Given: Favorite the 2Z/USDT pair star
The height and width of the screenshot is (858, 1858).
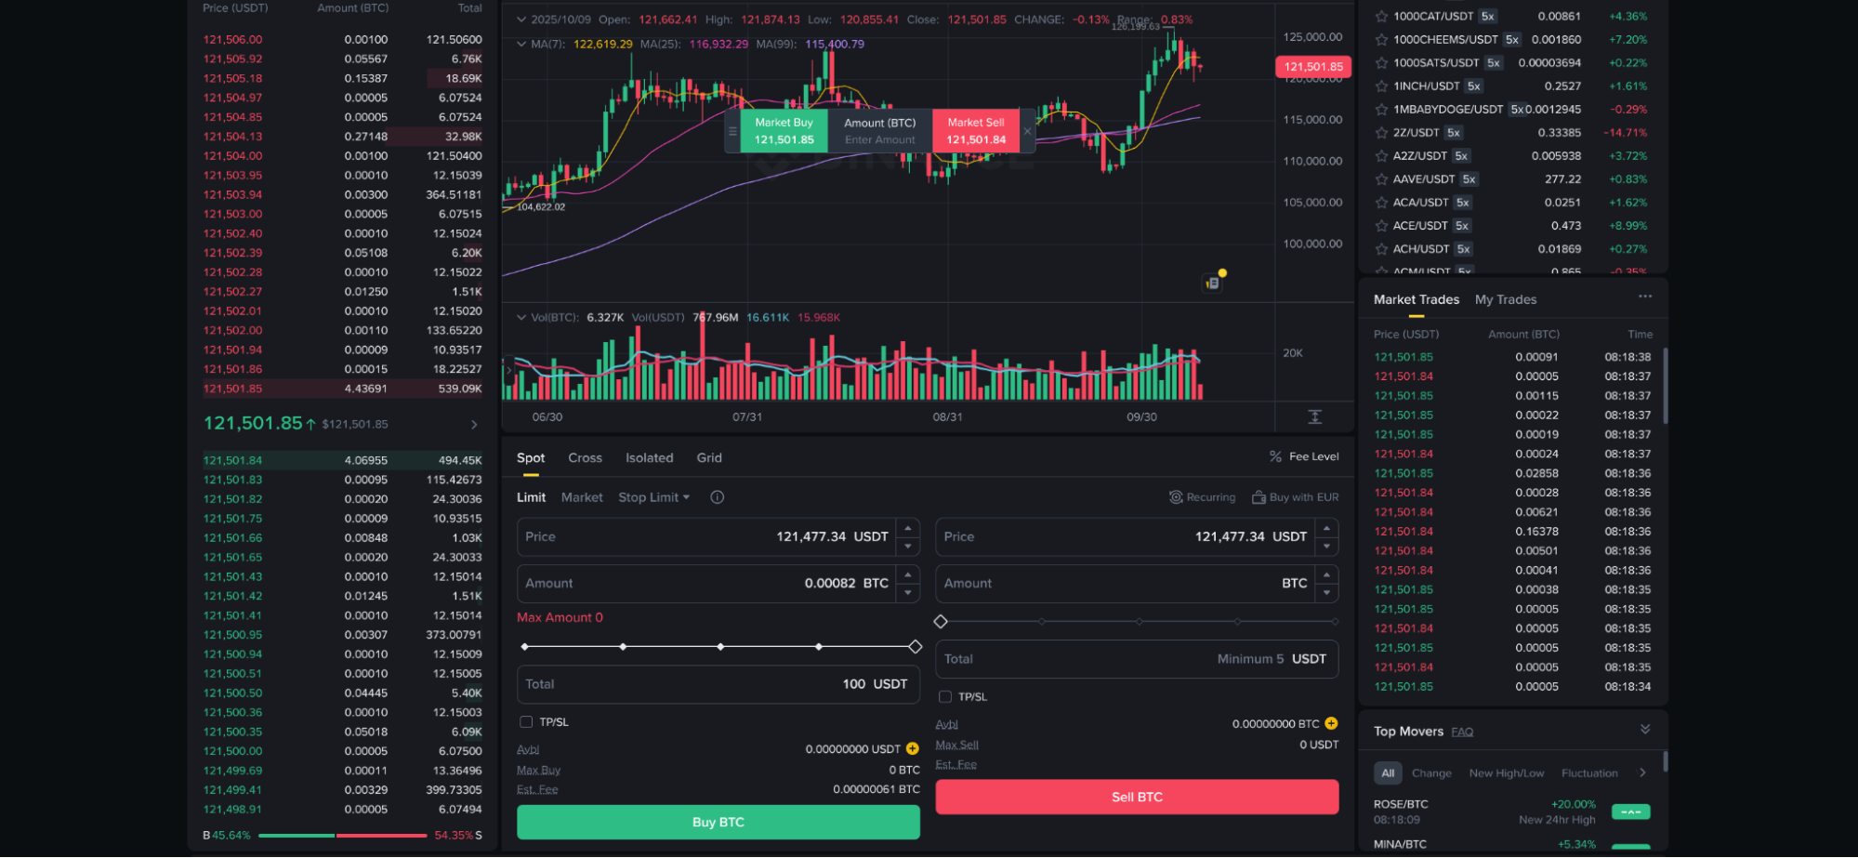Looking at the screenshot, I should [x=1381, y=132].
